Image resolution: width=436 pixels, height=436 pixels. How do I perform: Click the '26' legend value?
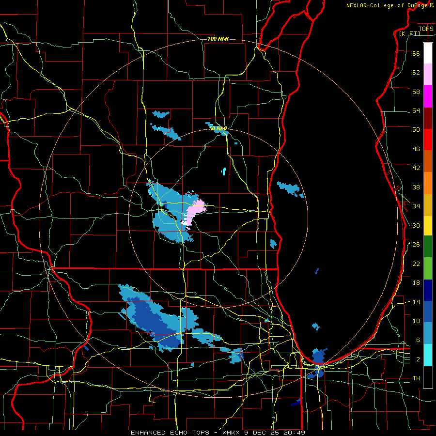pos(416,245)
